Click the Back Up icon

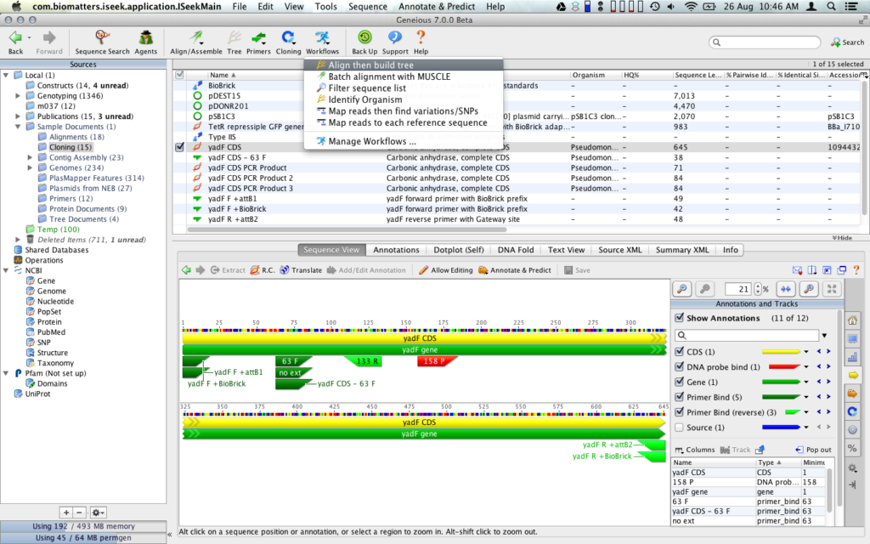(x=364, y=40)
